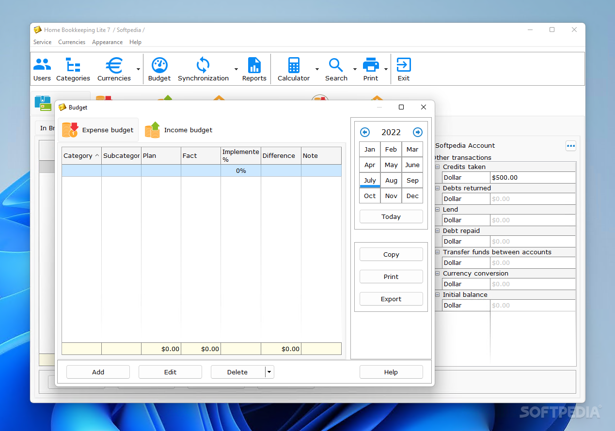Click the Print button in Budget dialog

pyautogui.click(x=391, y=277)
